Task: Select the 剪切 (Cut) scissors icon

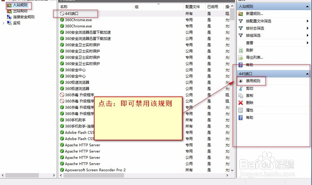Action: (240, 88)
